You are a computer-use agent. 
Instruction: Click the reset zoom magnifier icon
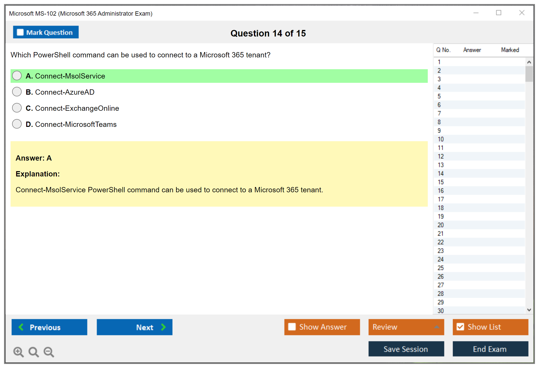click(x=33, y=352)
